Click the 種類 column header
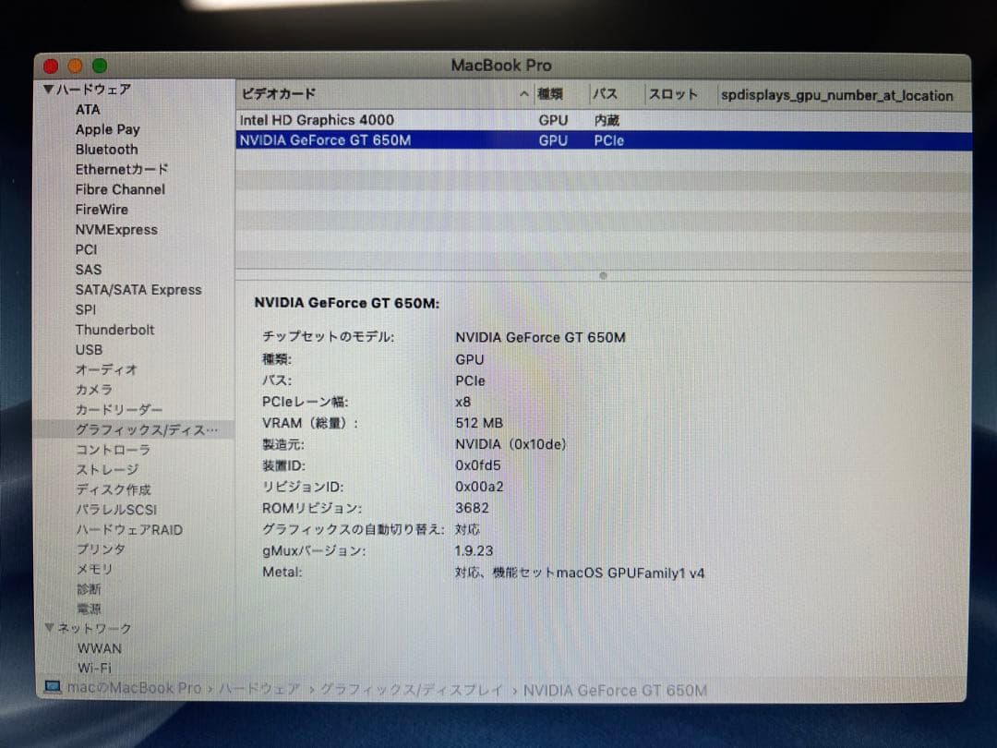Viewport: 997px width, 748px height. click(552, 94)
